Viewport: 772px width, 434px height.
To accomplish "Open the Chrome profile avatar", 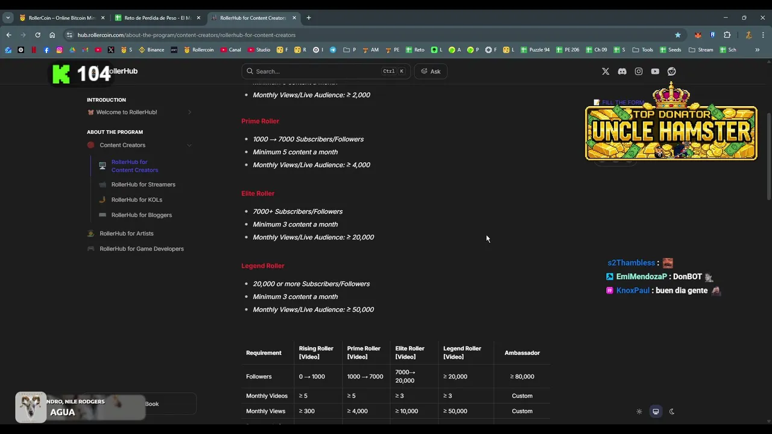I will [748, 35].
